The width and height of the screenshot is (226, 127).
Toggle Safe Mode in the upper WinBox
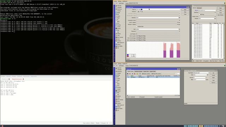[121, 3]
